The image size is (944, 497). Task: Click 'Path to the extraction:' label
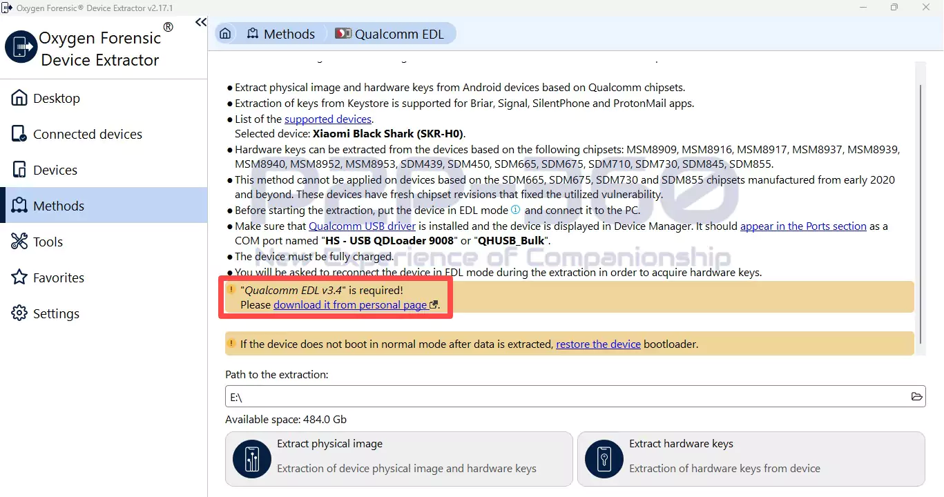point(277,374)
